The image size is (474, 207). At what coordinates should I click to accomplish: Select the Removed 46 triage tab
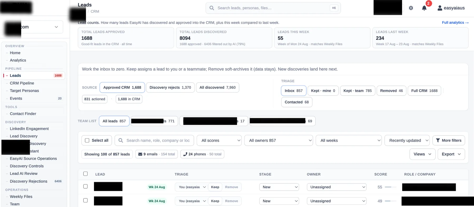pos(391,91)
